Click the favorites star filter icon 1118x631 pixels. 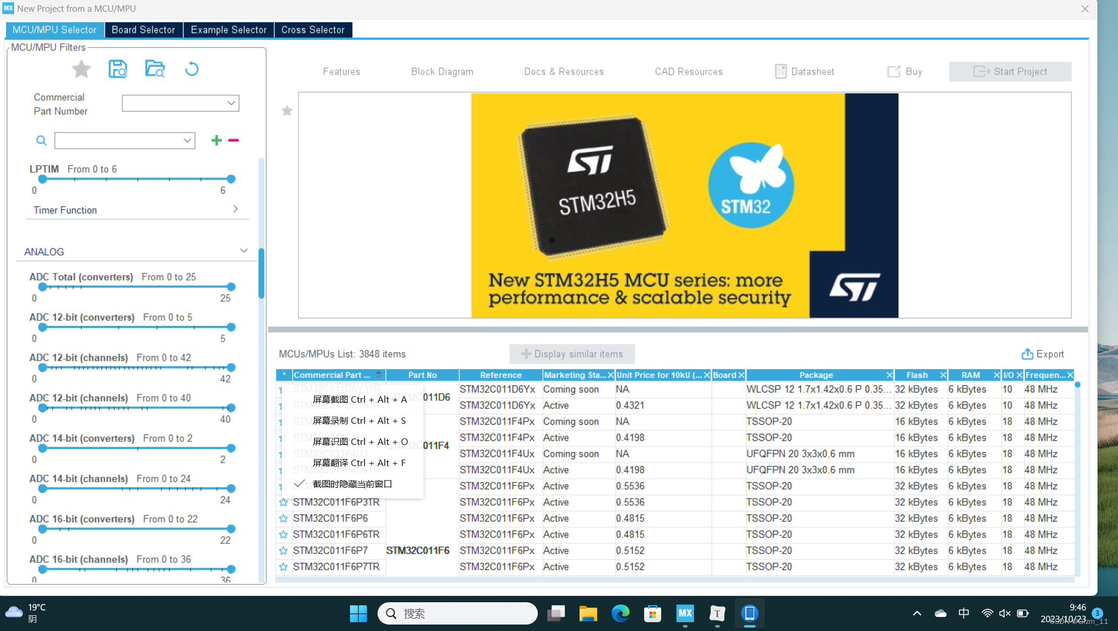[81, 69]
